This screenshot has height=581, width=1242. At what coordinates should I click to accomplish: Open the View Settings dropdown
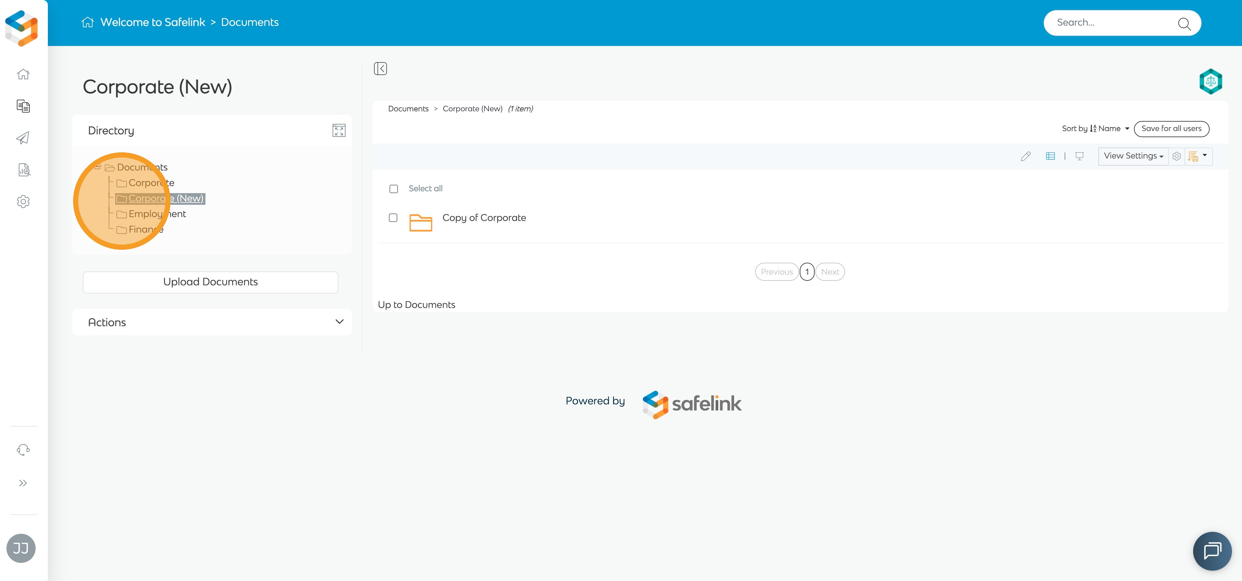1133,156
